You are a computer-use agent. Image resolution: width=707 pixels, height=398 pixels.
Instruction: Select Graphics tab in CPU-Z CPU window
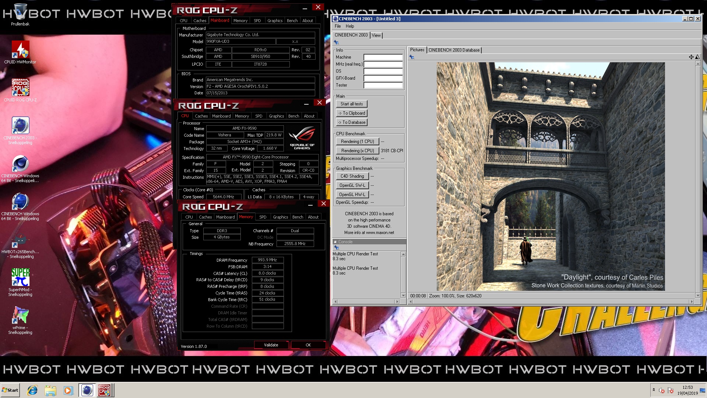pyautogui.click(x=276, y=116)
